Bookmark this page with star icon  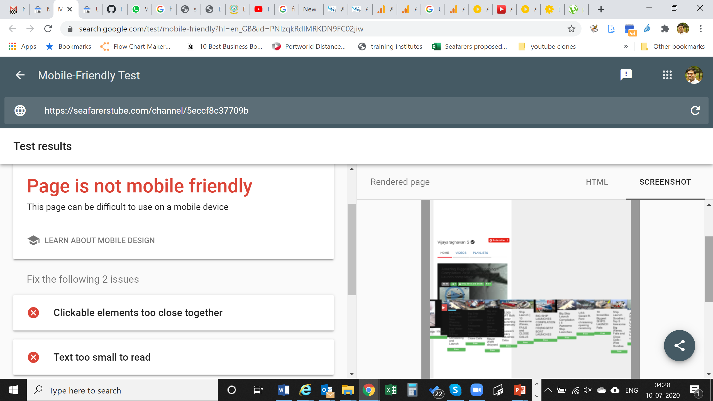571,29
